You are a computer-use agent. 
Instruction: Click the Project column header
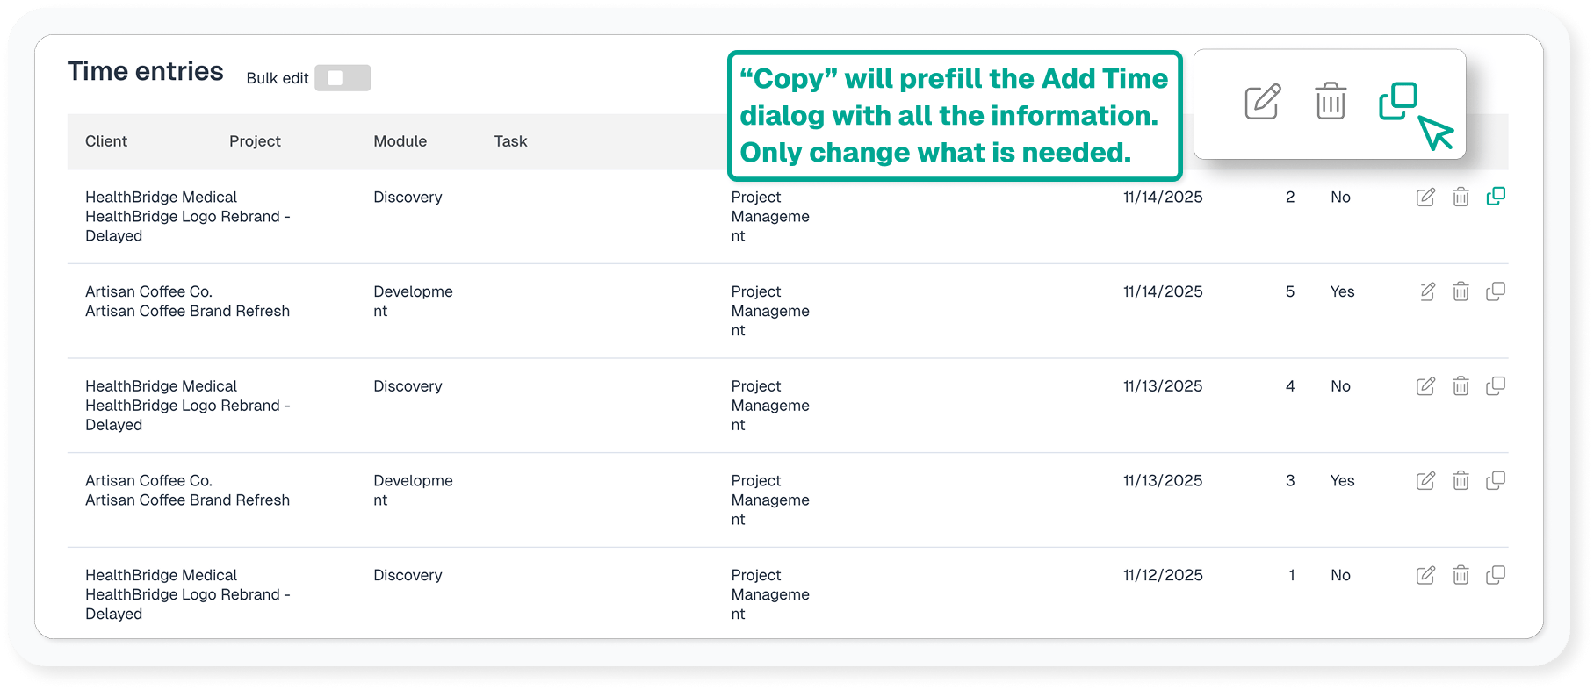tap(255, 141)
